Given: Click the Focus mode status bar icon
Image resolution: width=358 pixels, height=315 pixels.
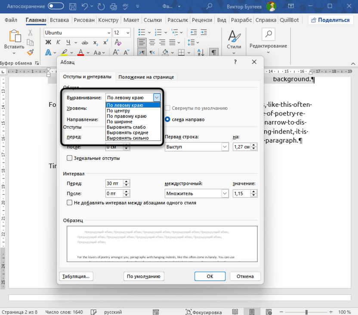Looking at the screenshot, I should [204, 312].
